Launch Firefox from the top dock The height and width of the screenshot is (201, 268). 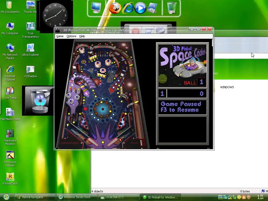[115, 8]
